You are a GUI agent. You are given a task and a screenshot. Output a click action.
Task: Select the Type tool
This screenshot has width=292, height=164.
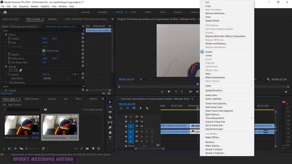pos(110,138)
